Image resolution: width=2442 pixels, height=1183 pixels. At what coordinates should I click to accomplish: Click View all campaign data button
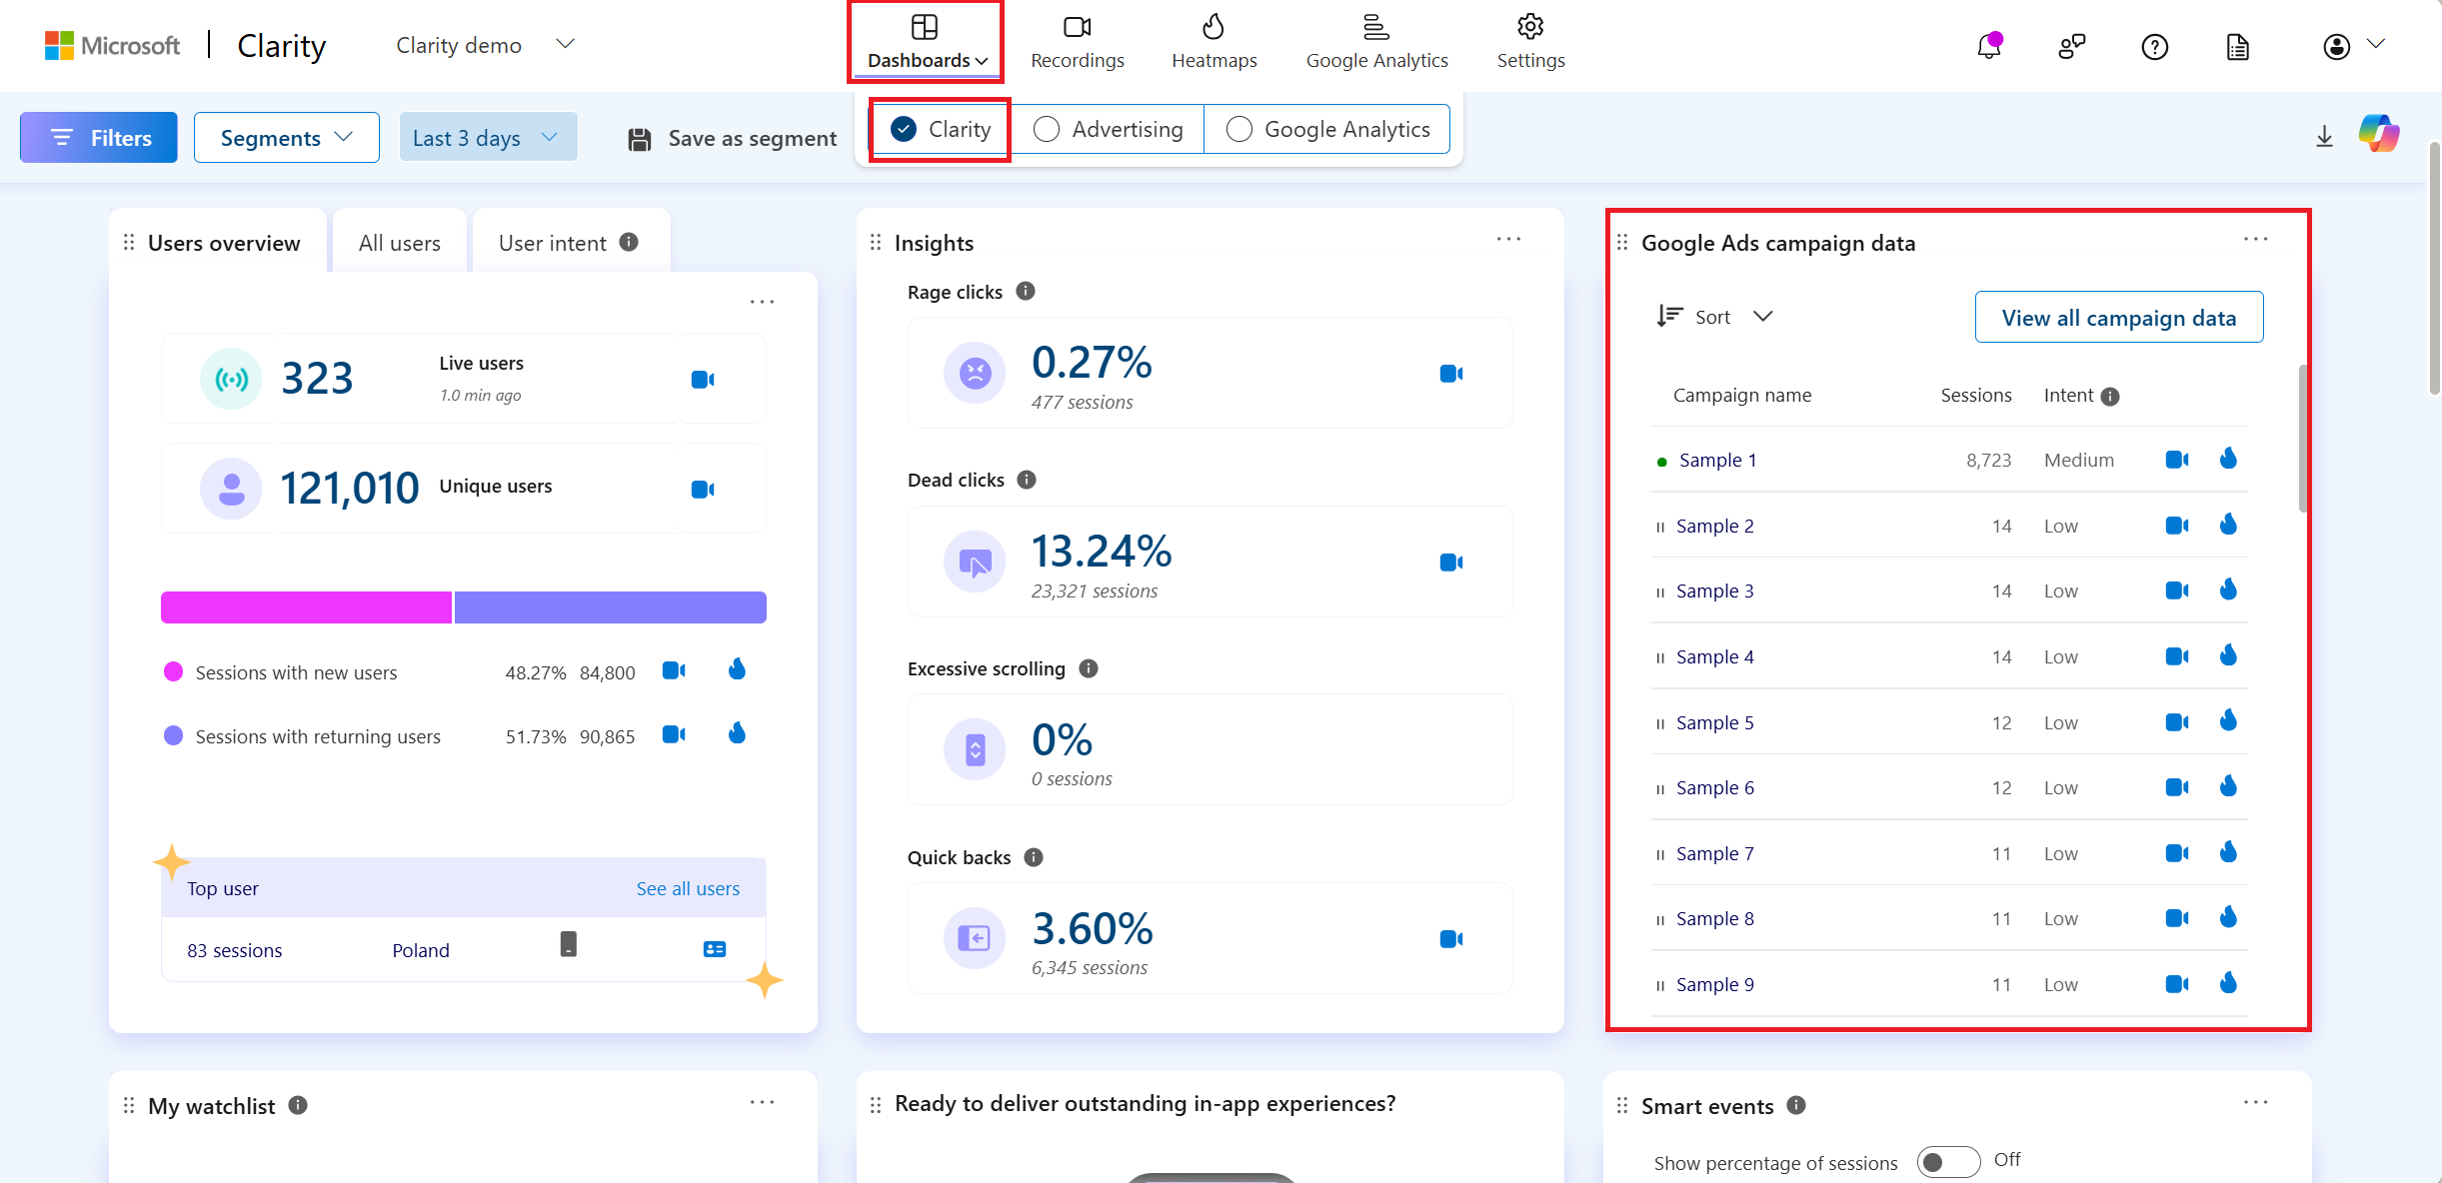pos(2118,317)
